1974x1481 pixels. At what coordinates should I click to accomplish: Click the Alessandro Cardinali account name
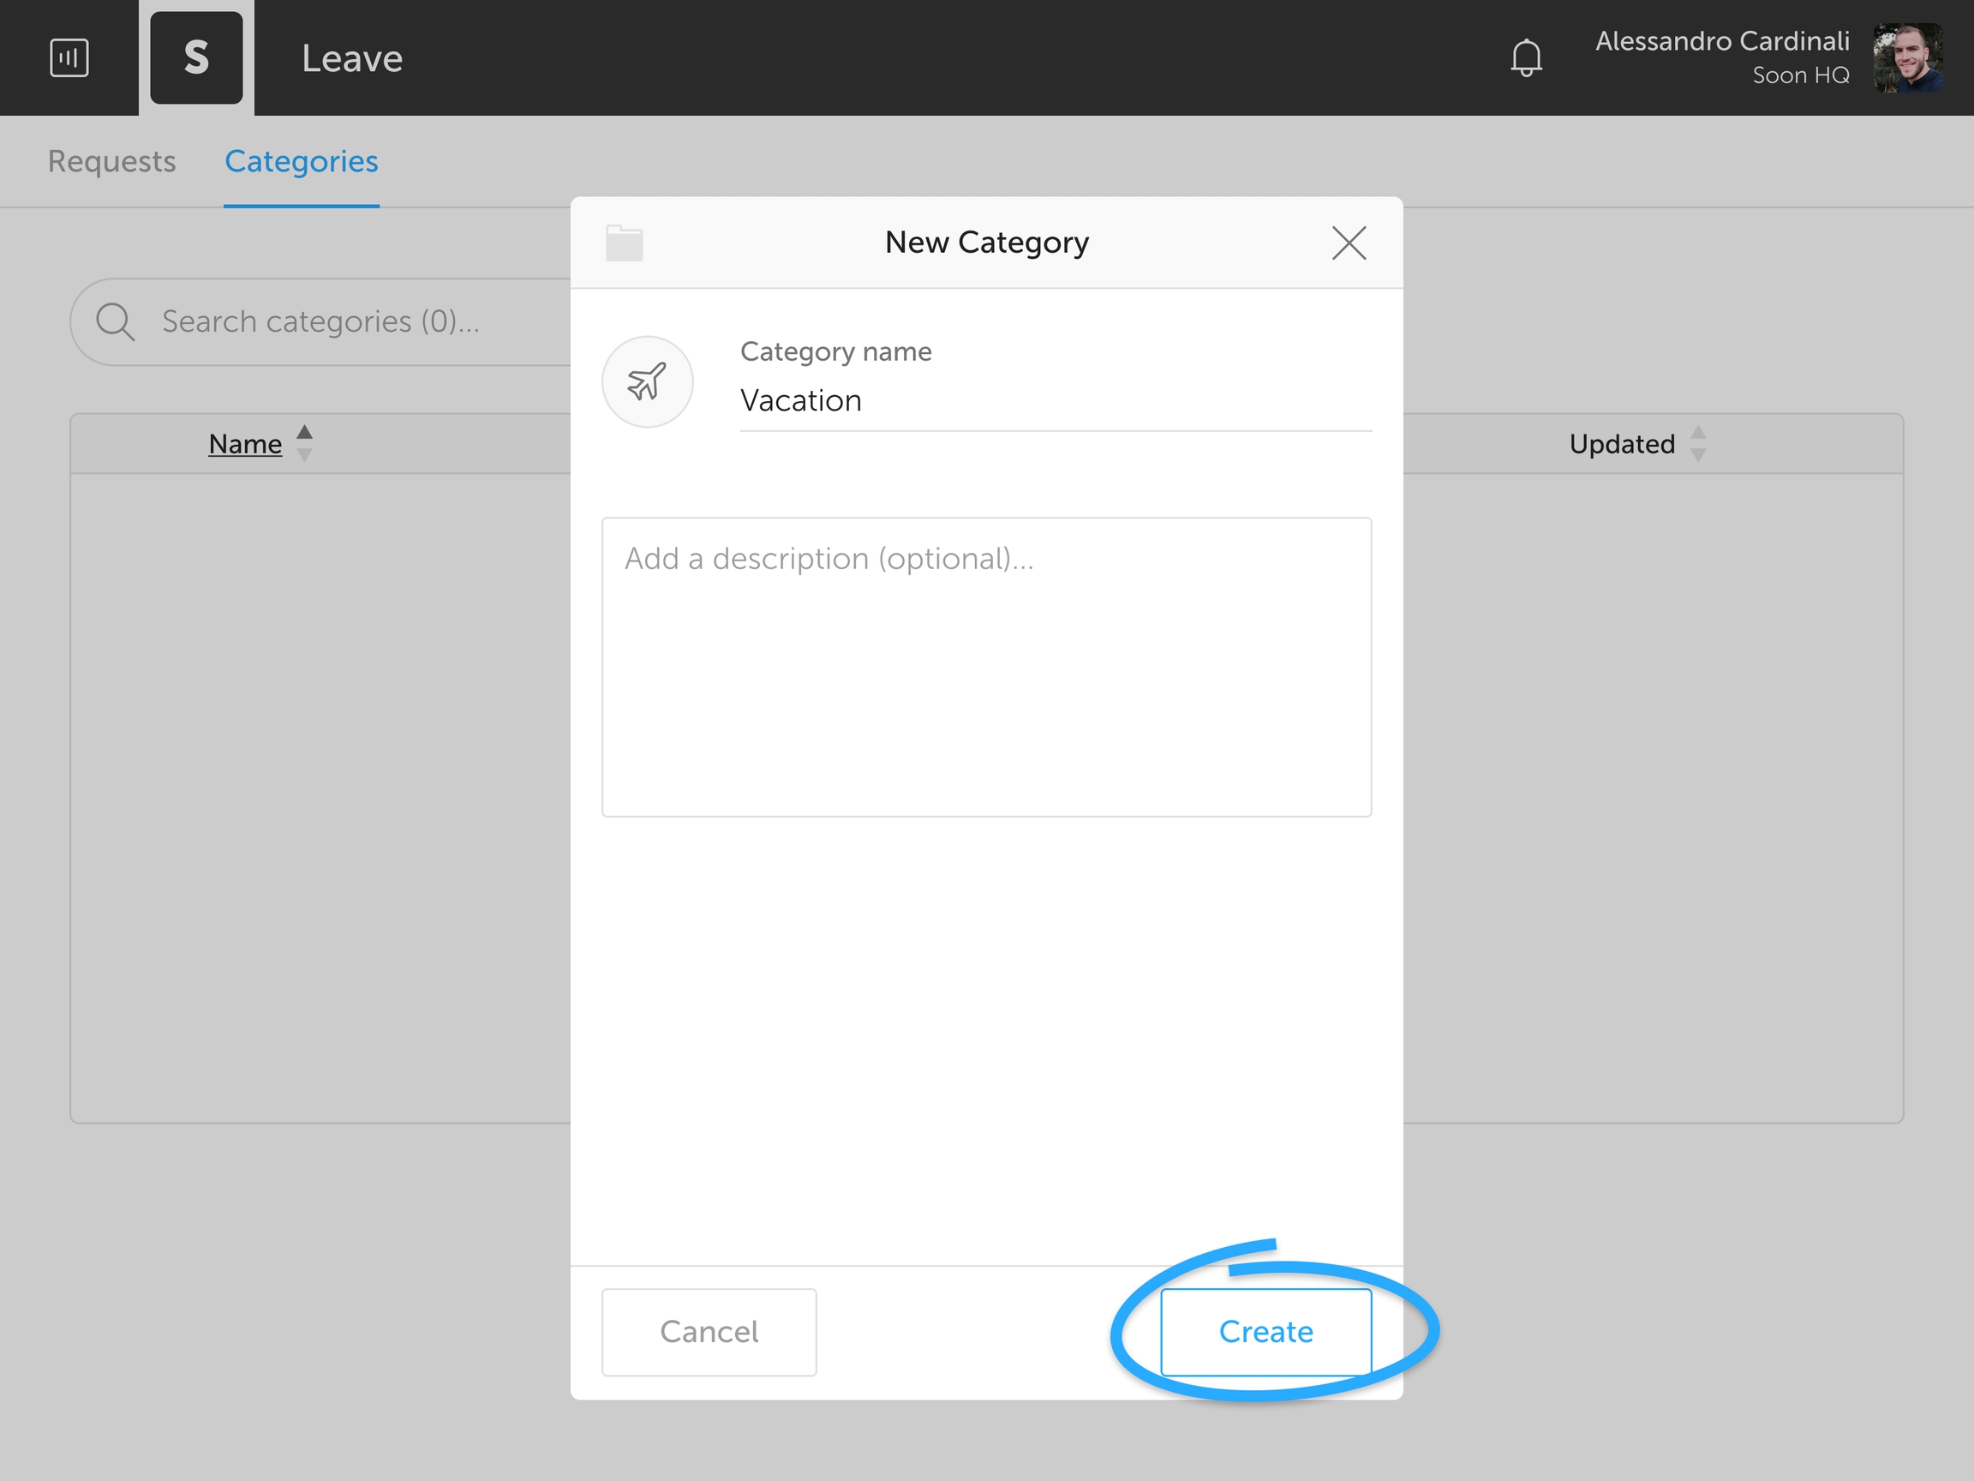[1721, 41]
